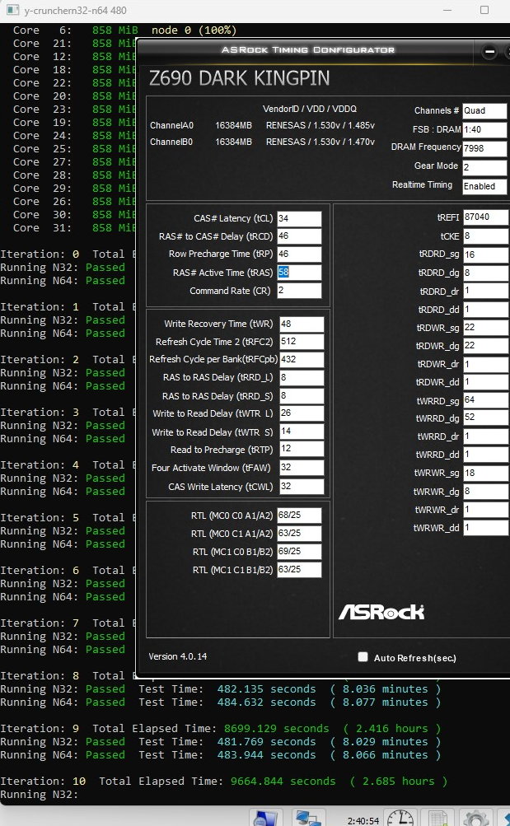Click the ChannelB0 memory row label

[x=171, y=142]
